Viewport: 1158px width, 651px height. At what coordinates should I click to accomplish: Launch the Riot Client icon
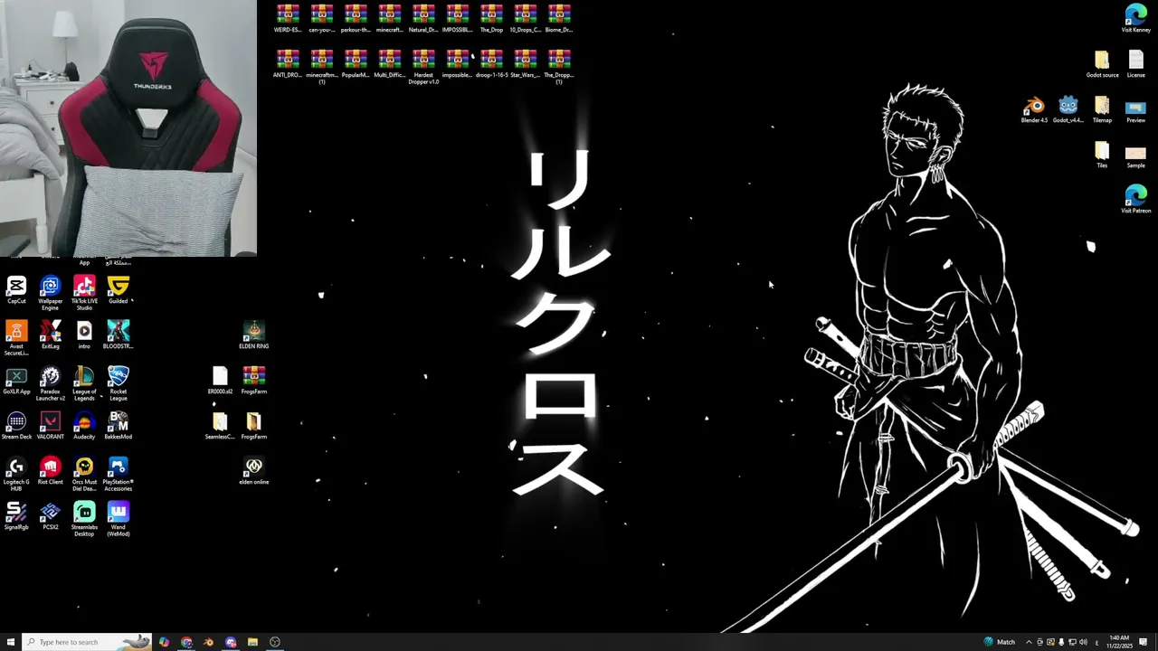(50, 472)
